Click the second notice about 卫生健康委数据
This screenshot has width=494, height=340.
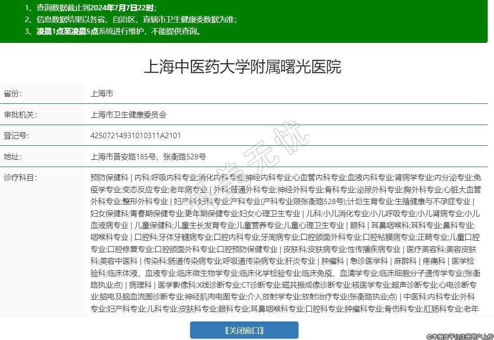(136, 19)
